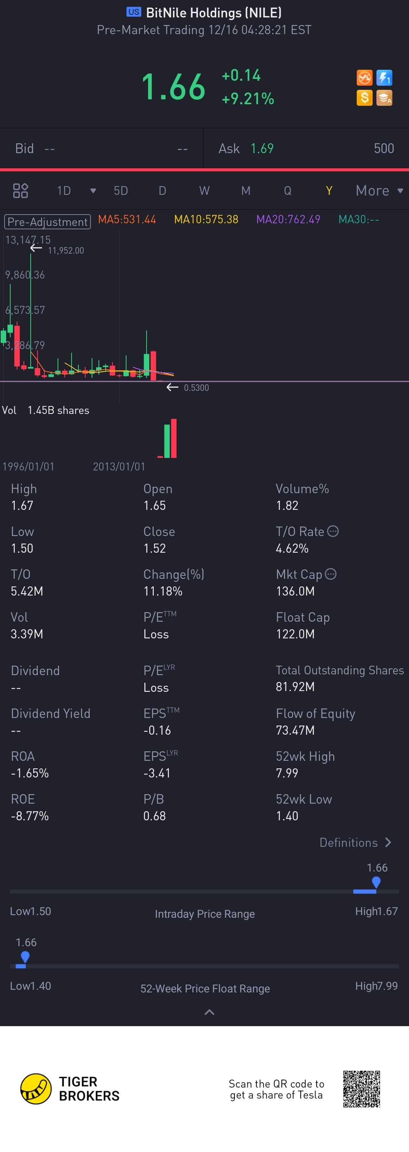Open the 1D period dropdown arrow
409x1152 pixels.
pos(93,191)
